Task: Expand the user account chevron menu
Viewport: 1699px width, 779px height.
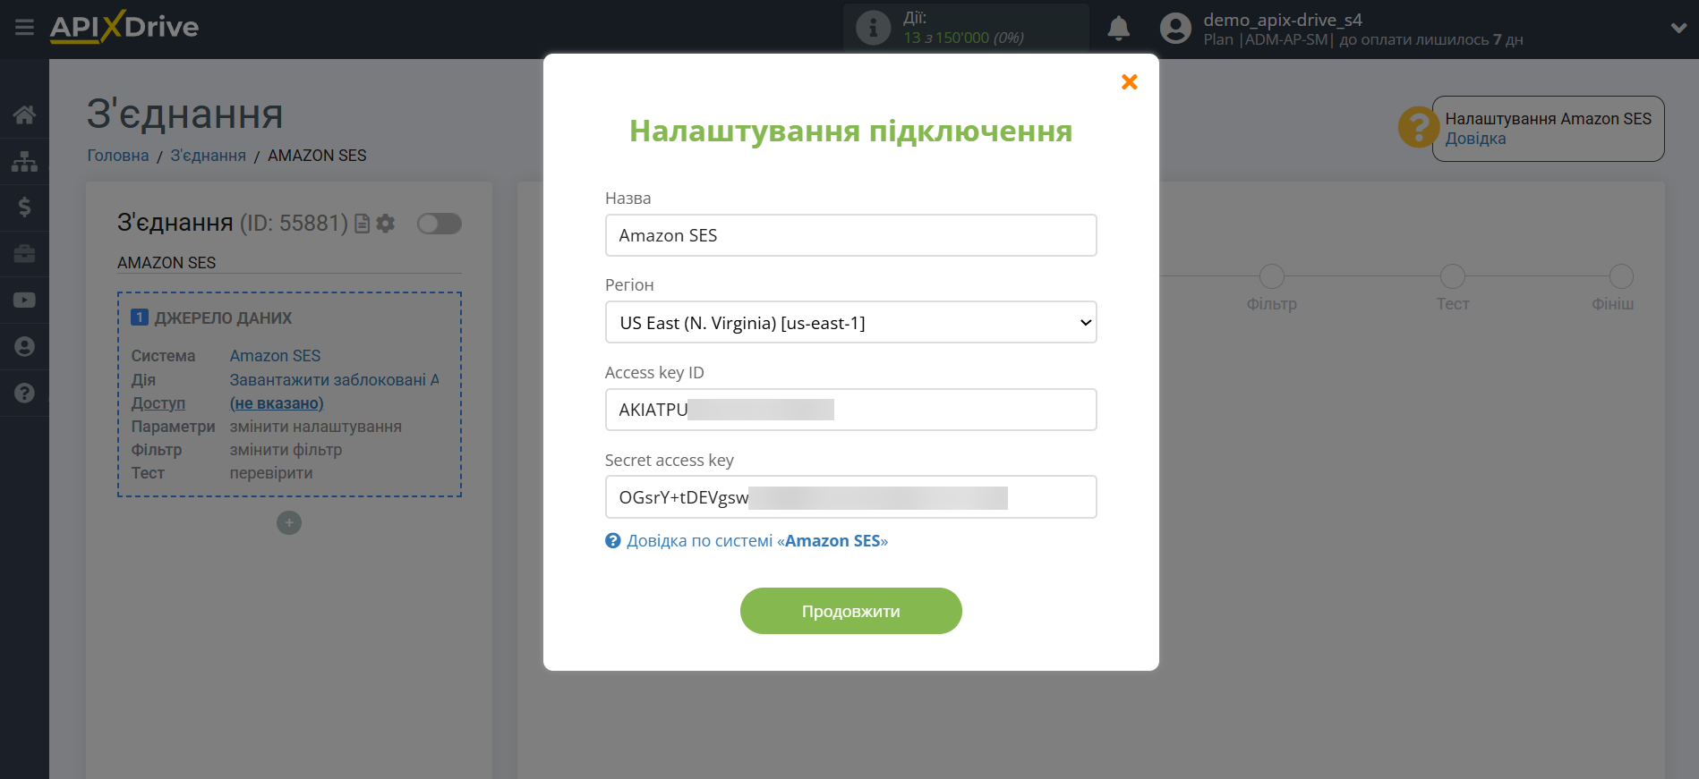Action: coord(1678,29)
